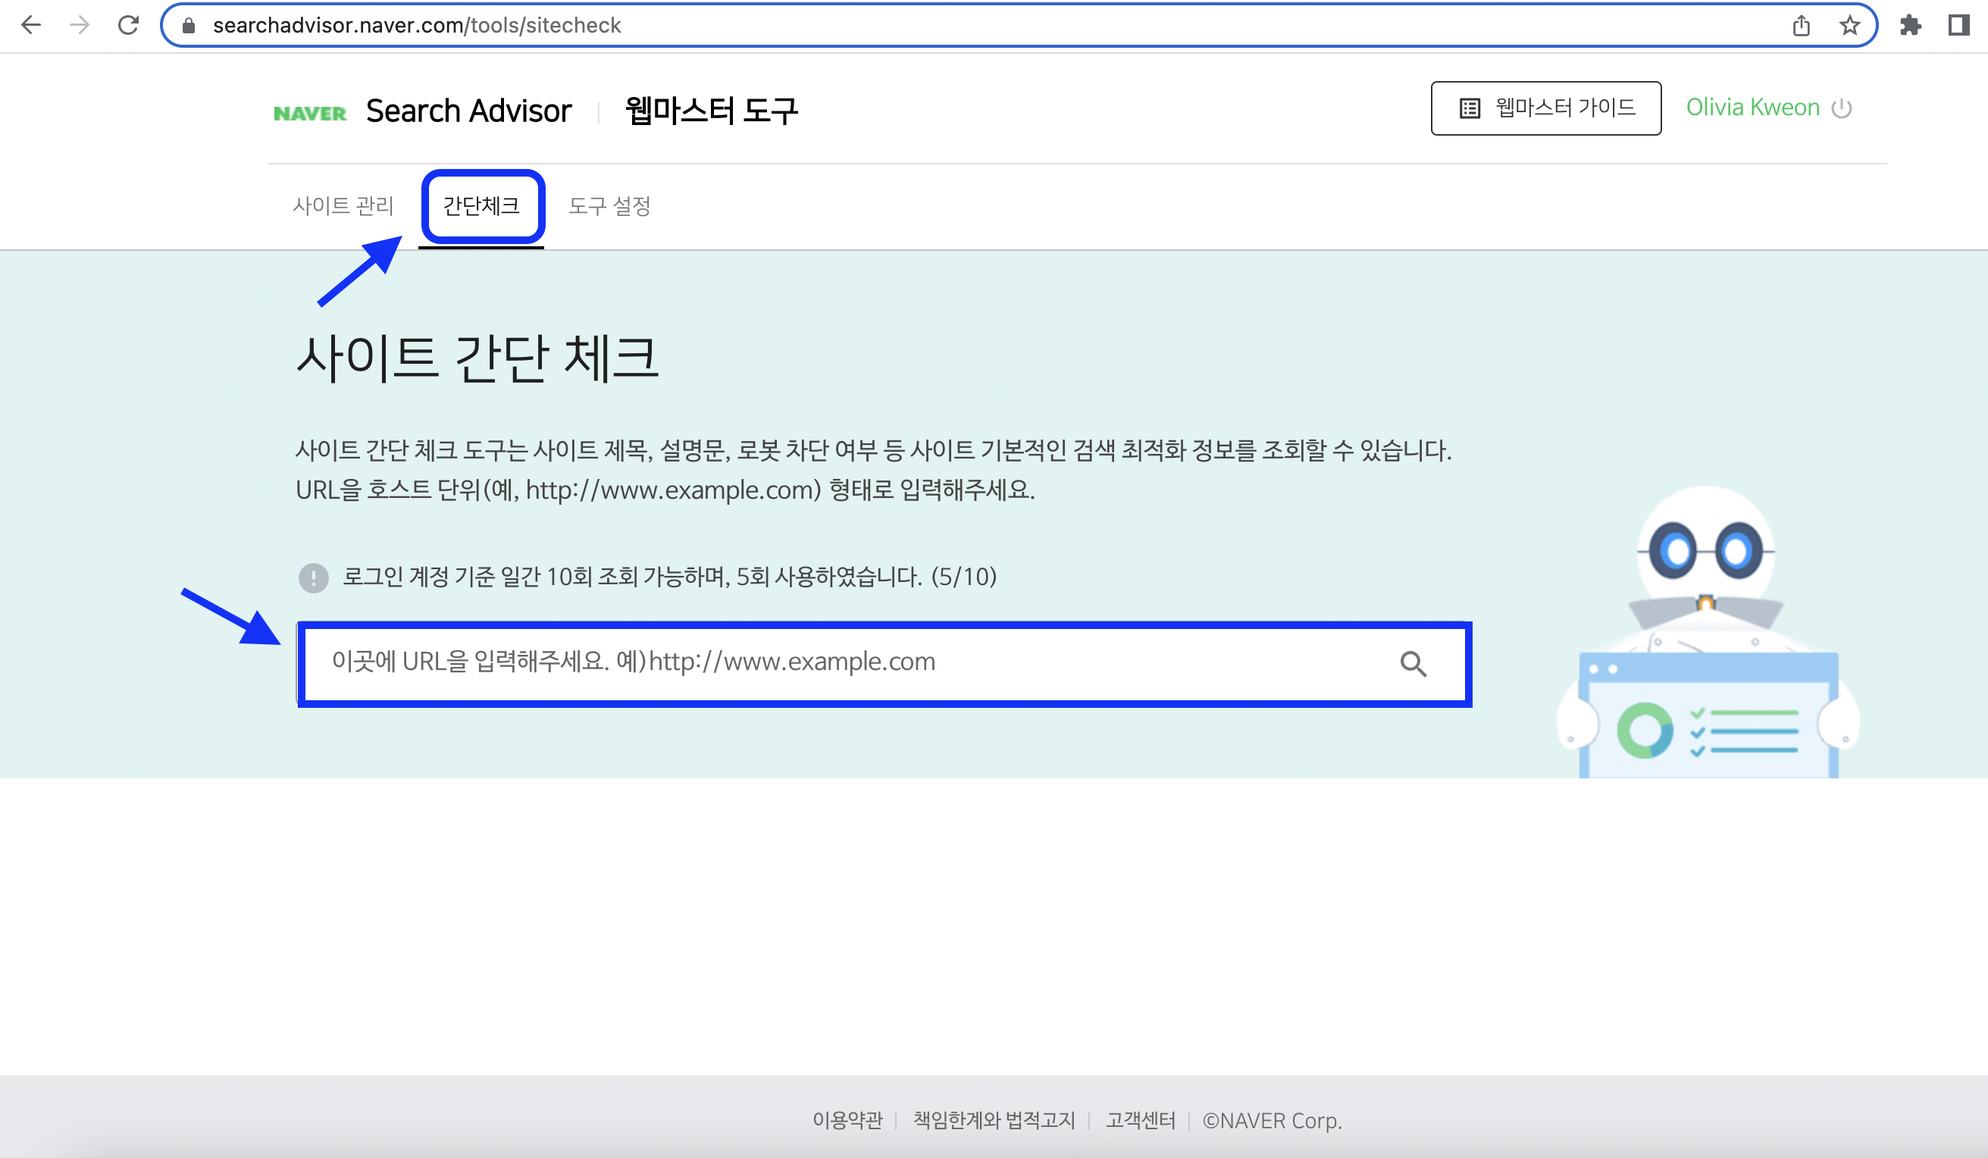
Task: Click Olivia Kweon account name
Action: [1752, 108]
